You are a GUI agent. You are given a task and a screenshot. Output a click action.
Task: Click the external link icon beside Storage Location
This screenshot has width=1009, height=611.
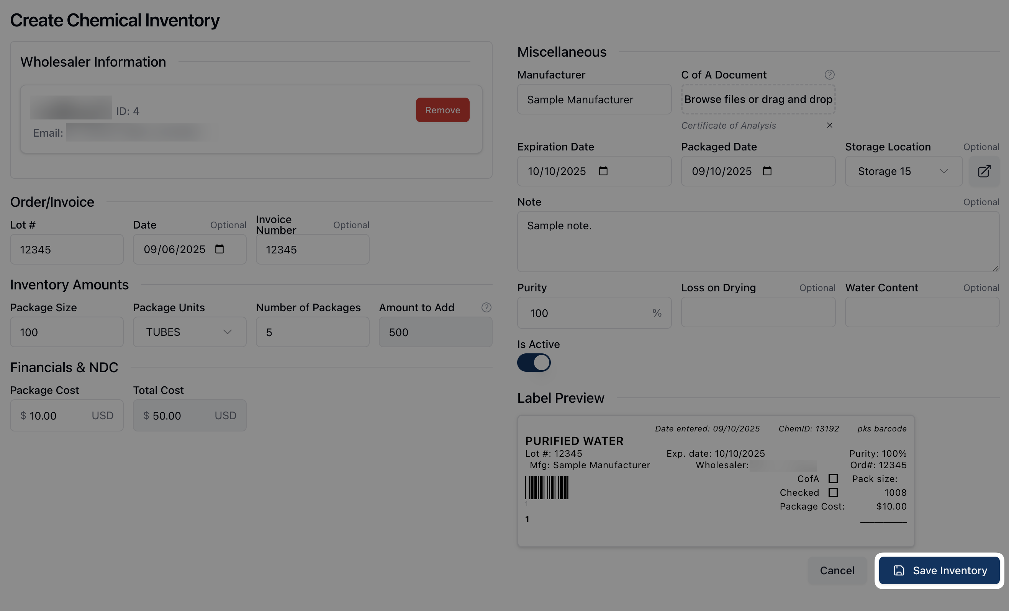pos(984,171)
